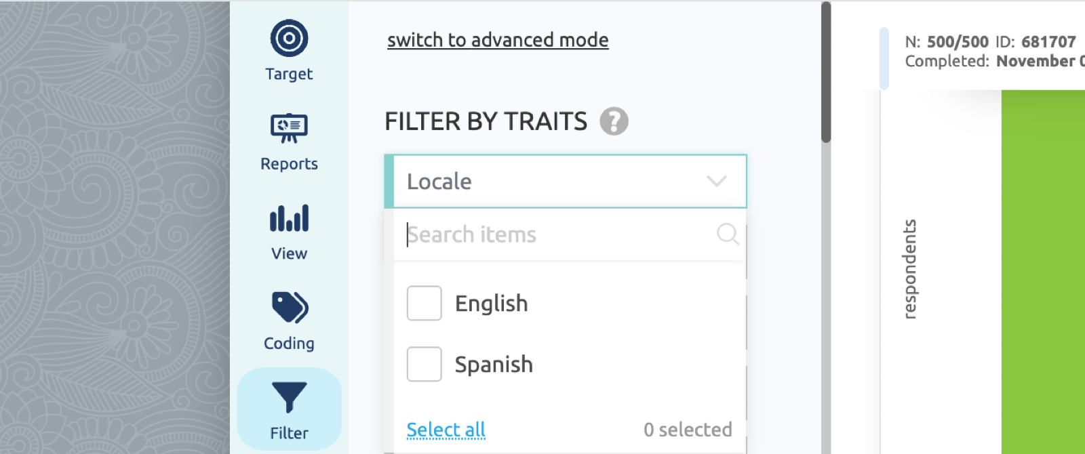Select the Filter funnel icon
Image resolution: width=1085 pixels, height=454 pixels.
tap(290, 397)
